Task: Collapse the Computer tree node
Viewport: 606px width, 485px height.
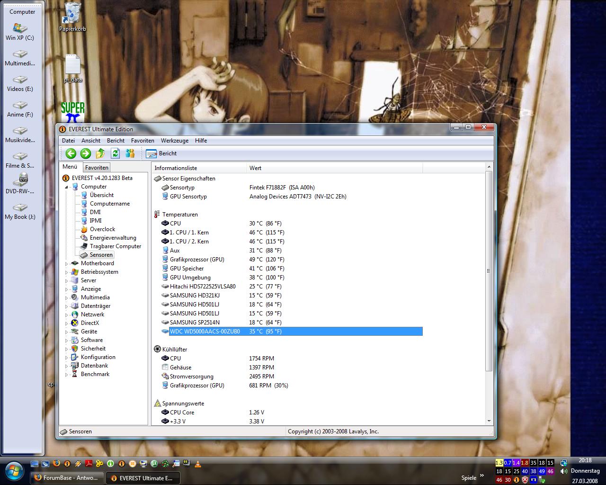Action: 67,187
